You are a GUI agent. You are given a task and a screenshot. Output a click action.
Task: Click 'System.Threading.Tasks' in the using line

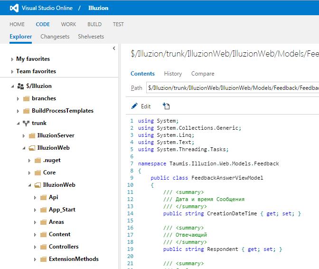[x=191, y=149]
